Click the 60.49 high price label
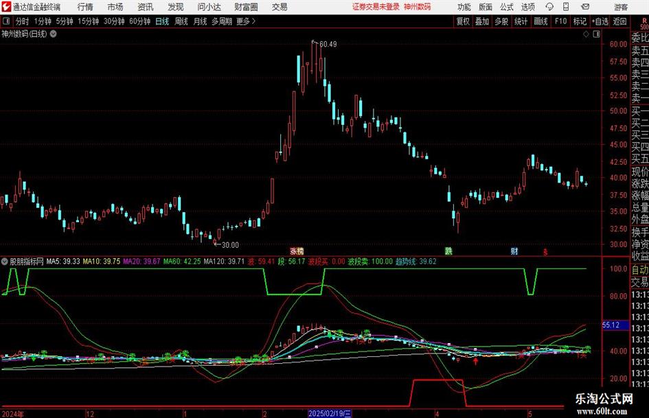Image resolution: width=649 pixels, height=418 pixels. point(328,44)
